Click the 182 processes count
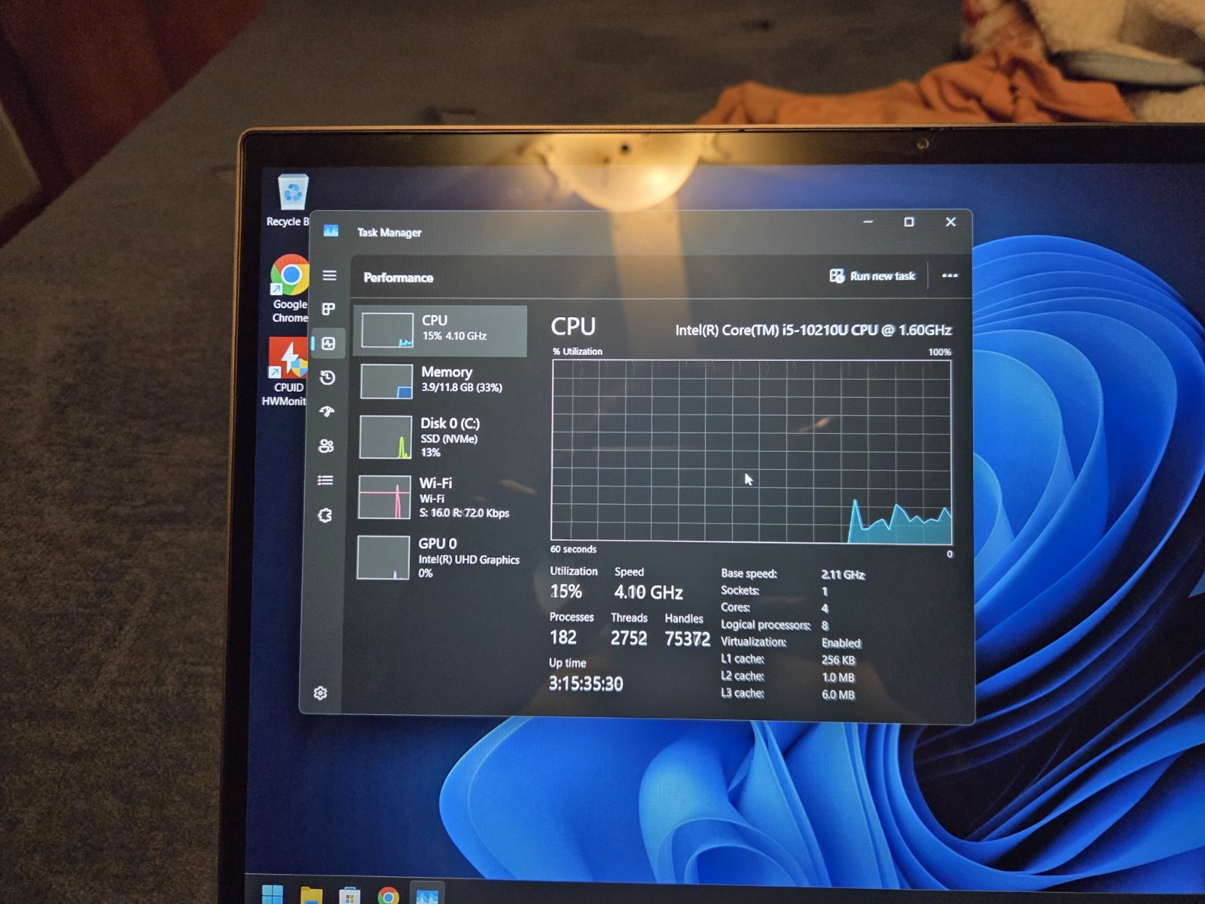This screenshot has width=1205, height=904. coord(563,637)
